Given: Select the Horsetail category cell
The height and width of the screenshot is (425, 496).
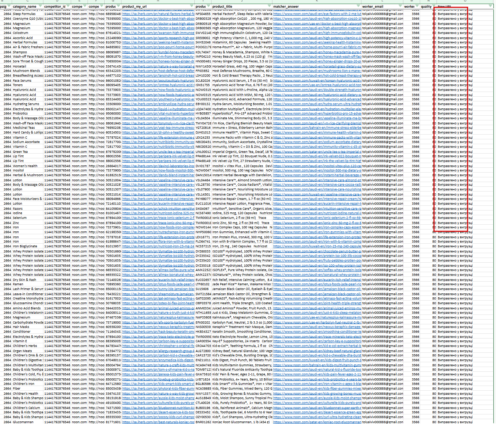Looking at the screenshot, I should [28, 66].
